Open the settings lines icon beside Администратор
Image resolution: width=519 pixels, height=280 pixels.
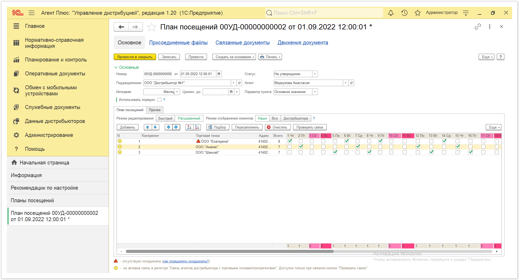[x=466, y=13]
